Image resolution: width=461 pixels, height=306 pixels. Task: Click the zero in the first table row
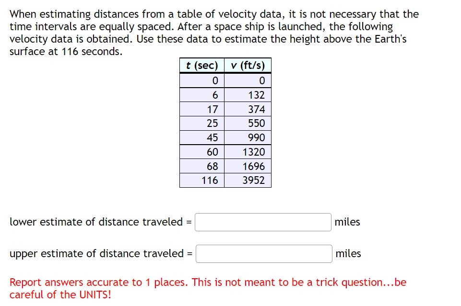pyautogui.click(x=214, y=80)
